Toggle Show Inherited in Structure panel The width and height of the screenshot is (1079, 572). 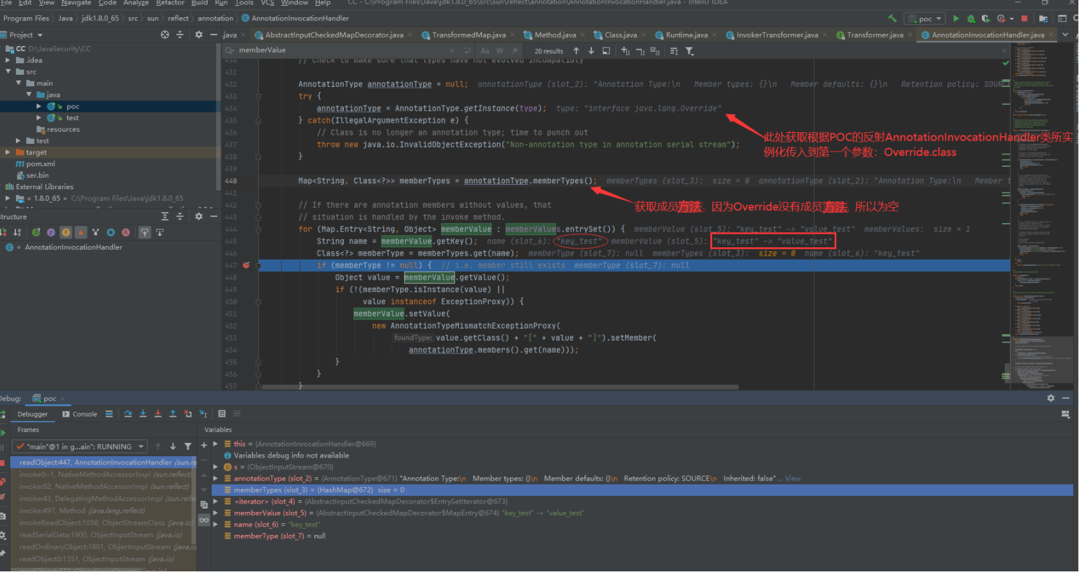pos(95,232)
